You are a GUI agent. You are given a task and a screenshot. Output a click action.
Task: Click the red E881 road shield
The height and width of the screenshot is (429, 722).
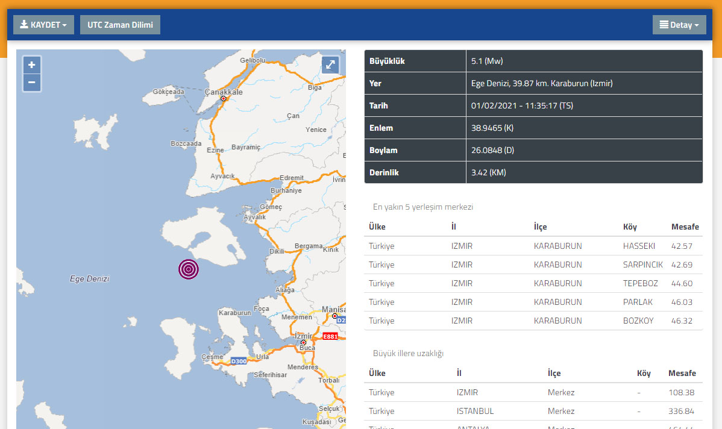click(330, 336)
